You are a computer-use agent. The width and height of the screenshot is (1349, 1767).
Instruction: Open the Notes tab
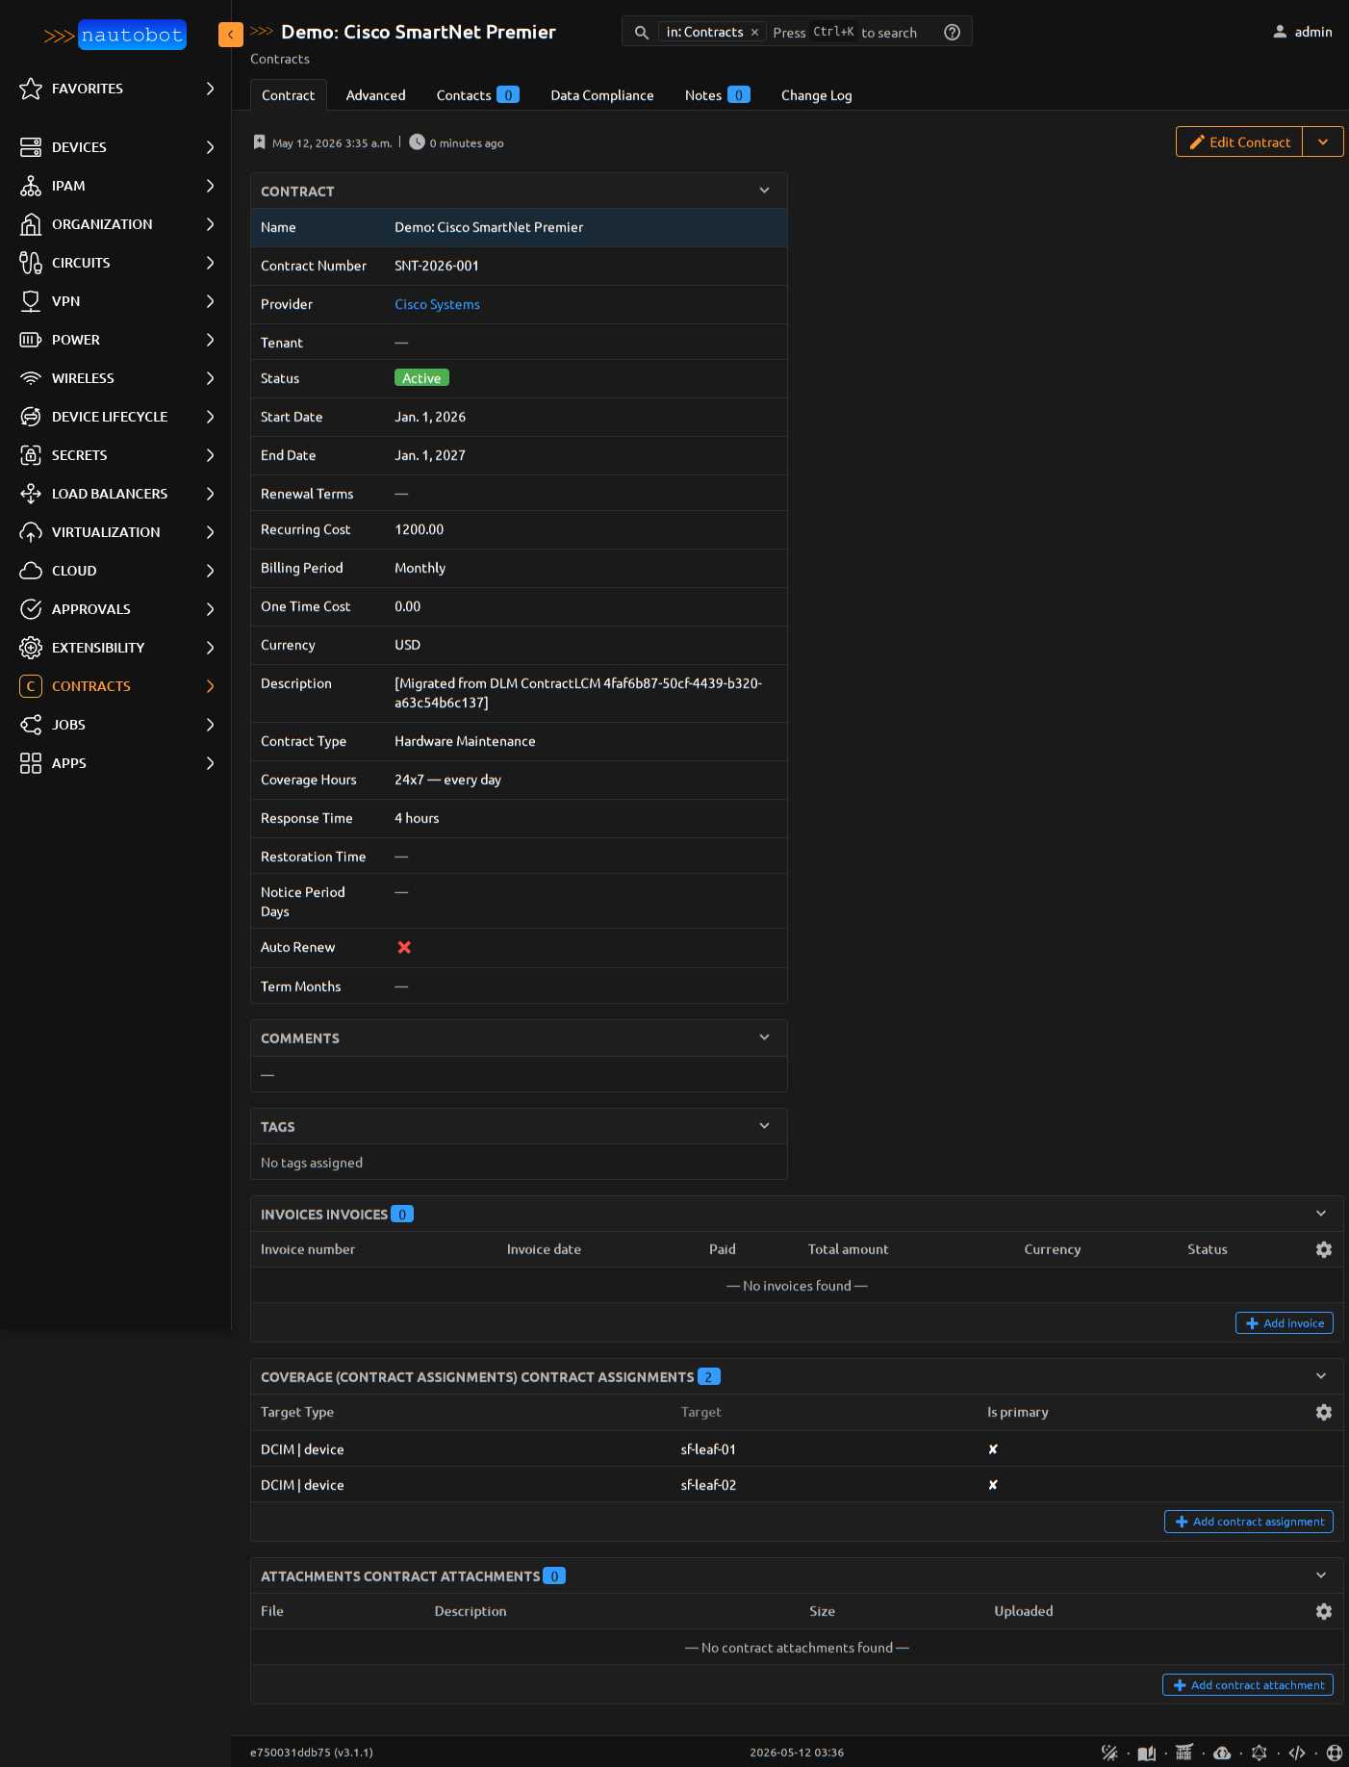coord(717,95)
